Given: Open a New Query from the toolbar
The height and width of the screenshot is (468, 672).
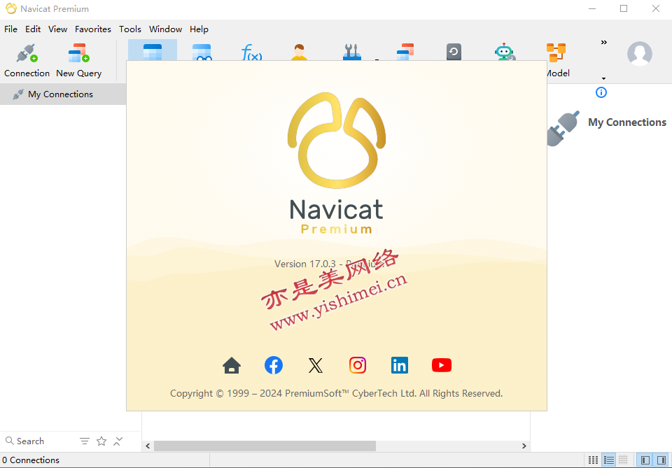Looking at the screenshot, I should pos(79,60).
